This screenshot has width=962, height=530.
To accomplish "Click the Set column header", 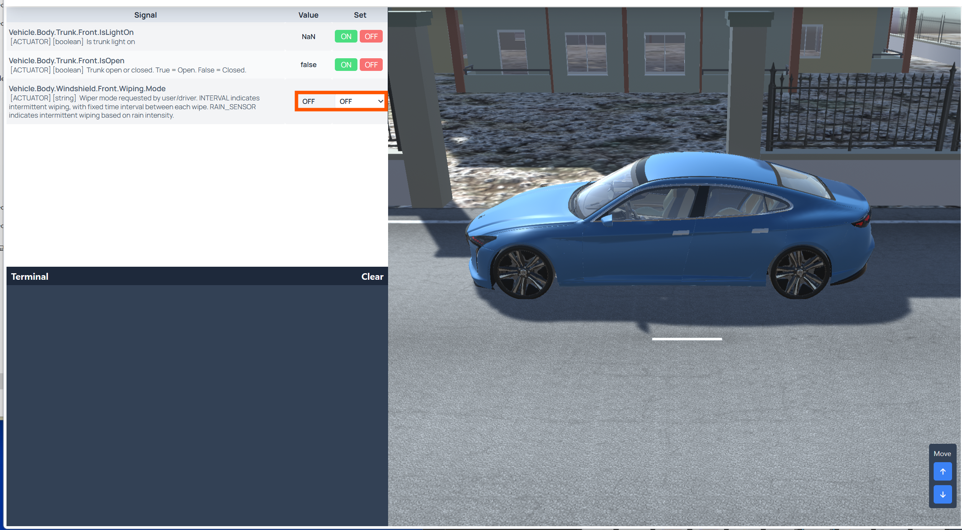I will point(359,15).
